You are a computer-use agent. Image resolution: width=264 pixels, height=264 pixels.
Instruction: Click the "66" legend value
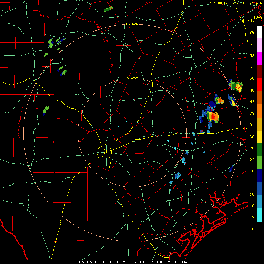tap(252, 32)
